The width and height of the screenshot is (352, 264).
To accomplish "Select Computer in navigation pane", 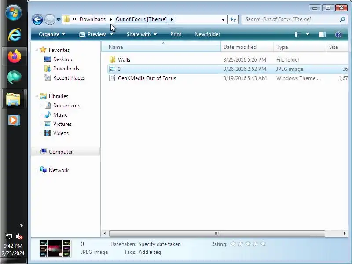I will pyautogui.click(x=66, y=152).
